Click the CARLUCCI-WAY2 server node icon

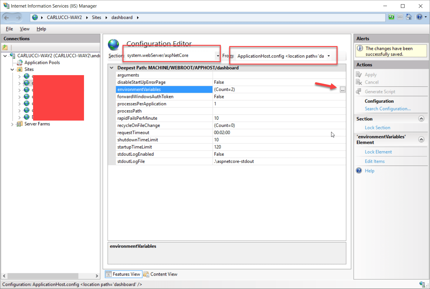coord(12,55)
